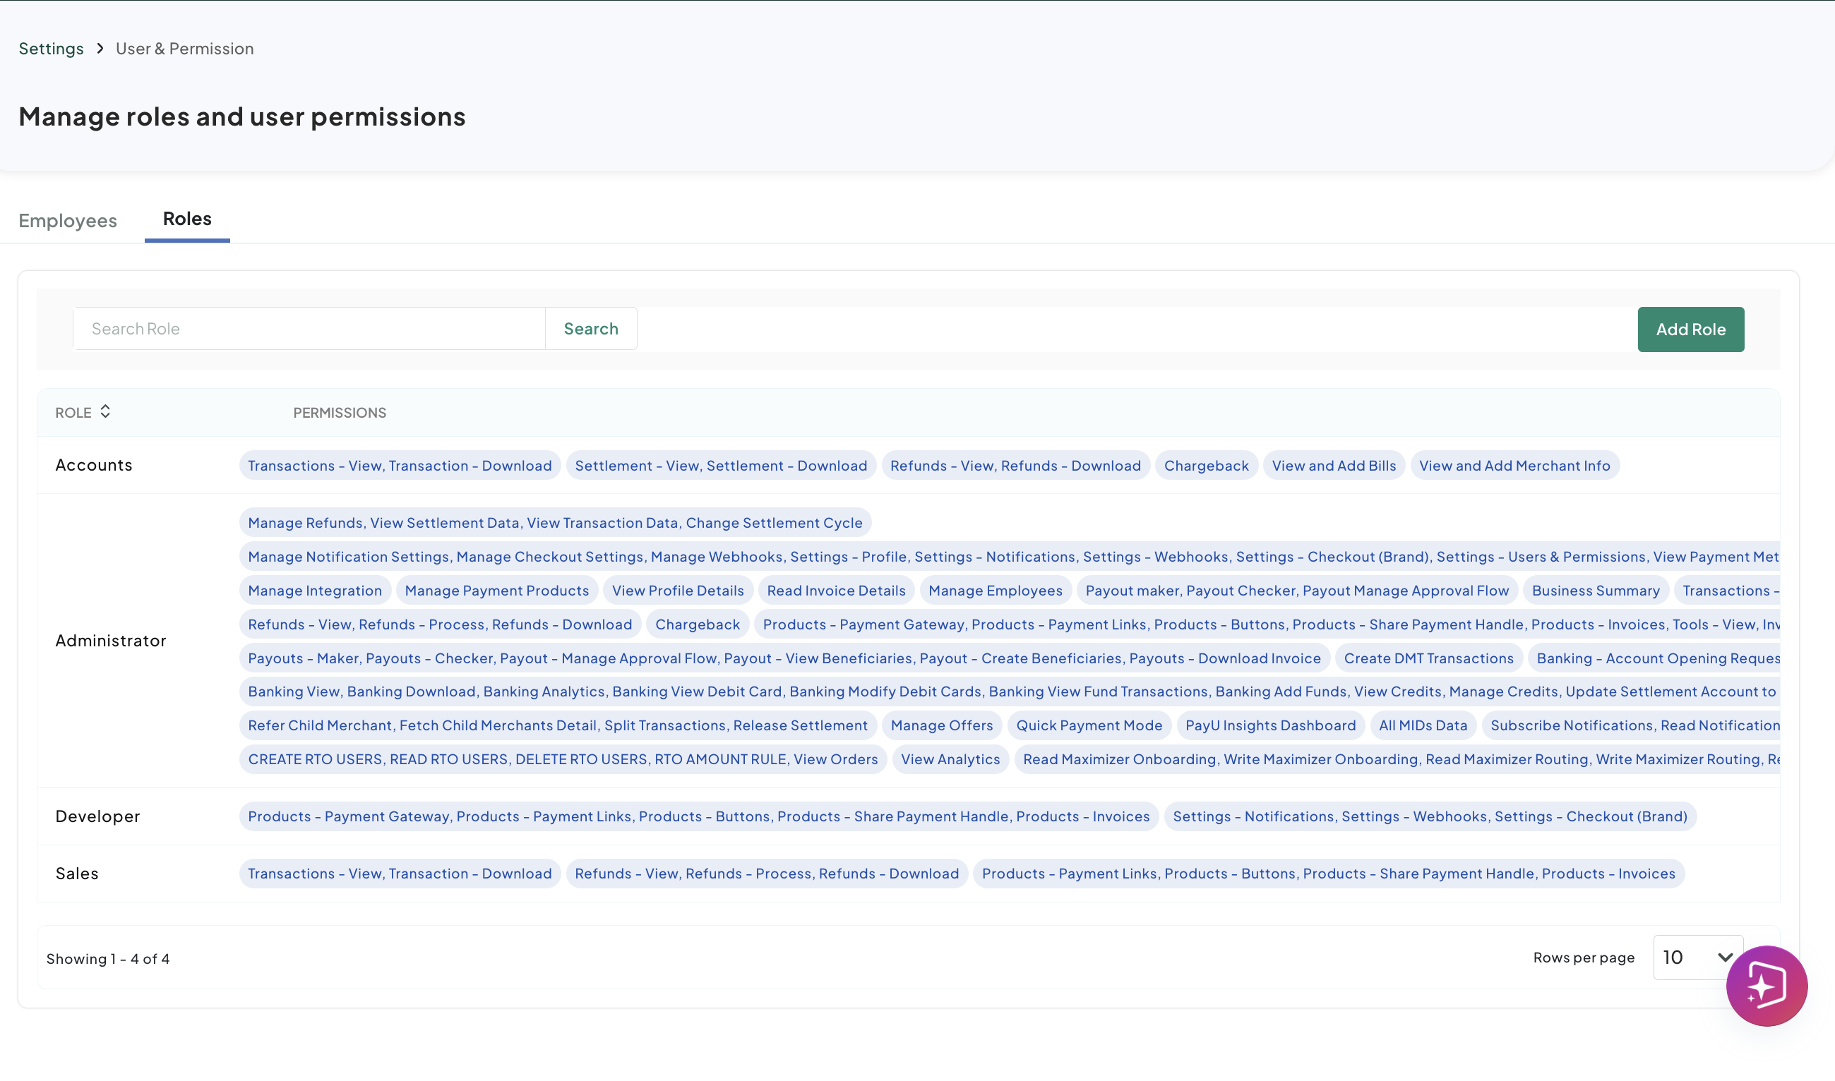Click 'Create DMT Transactions' tag
Screen dimensions: 1835x1081
(1428, 658)
